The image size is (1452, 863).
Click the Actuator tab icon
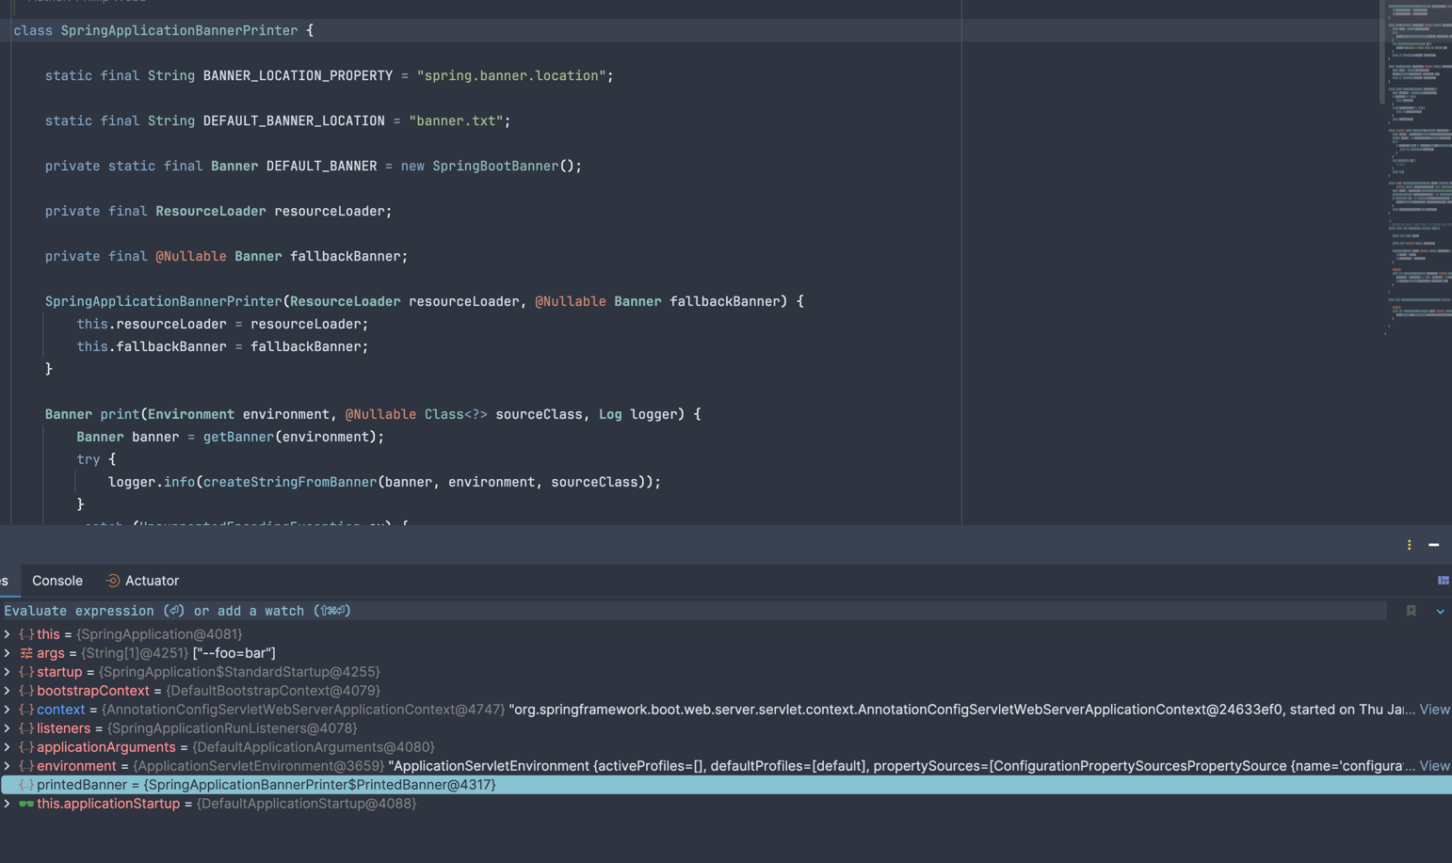[112, 581]
